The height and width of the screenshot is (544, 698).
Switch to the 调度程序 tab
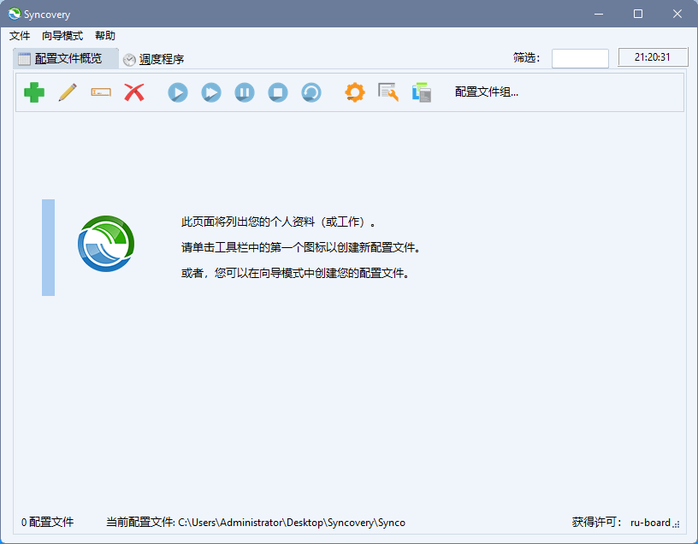point(154,59)
